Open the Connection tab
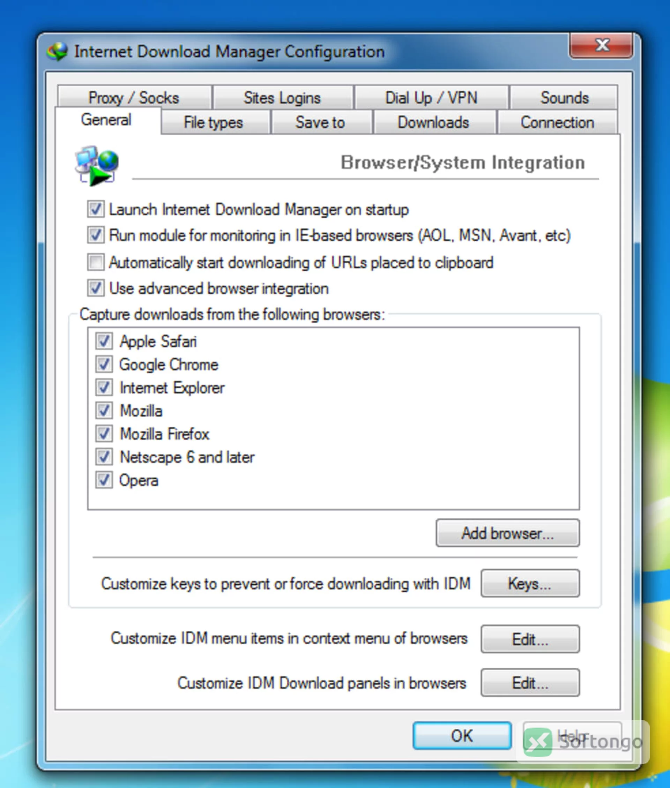This screenshot has height=788, width=670. [558, 122]
